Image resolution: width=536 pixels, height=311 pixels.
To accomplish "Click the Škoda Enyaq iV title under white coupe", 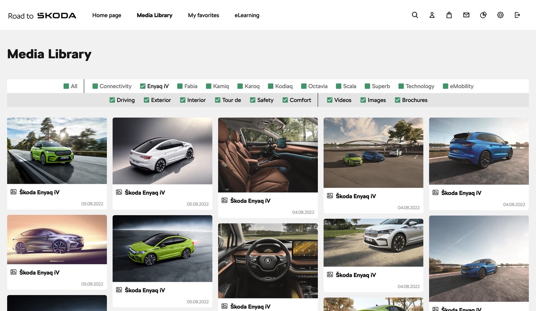I will click(x=145, y=193).
